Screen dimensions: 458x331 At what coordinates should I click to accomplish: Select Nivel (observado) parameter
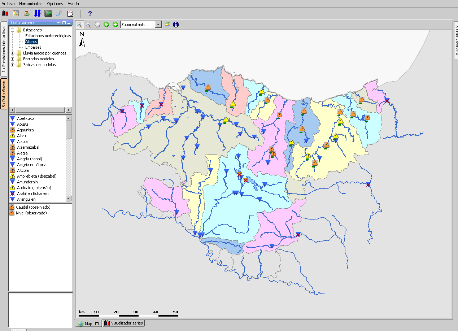pyautogui.click(x=31, y=213)
